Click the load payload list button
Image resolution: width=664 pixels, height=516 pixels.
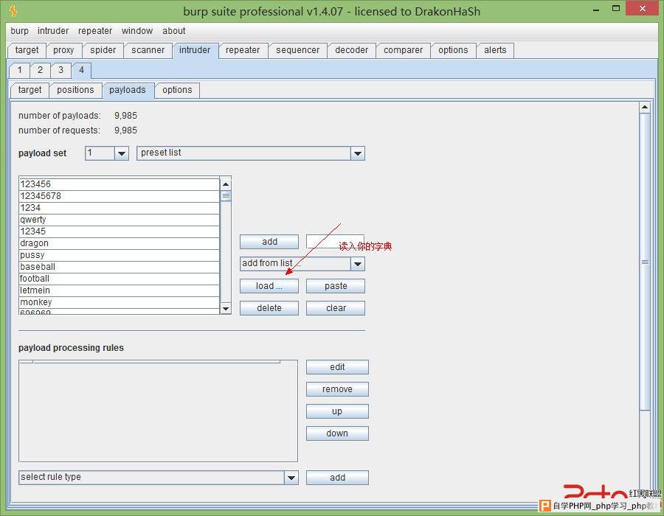click(269, 286)
